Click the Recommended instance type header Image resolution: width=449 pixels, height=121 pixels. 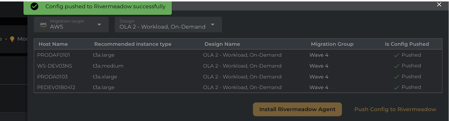(x=133, y=44)
